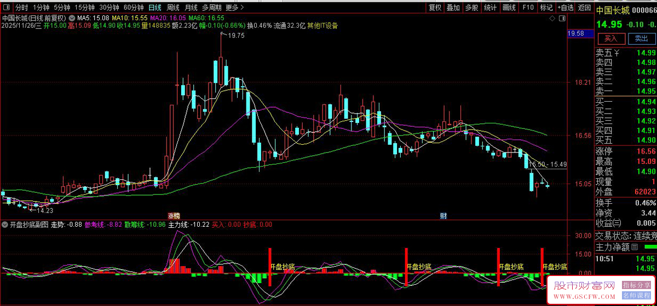The height and width of the screenshot is (306, 657).
Task: Click the 其他IT设备 sector link
Action: click(x=322, y=25)
